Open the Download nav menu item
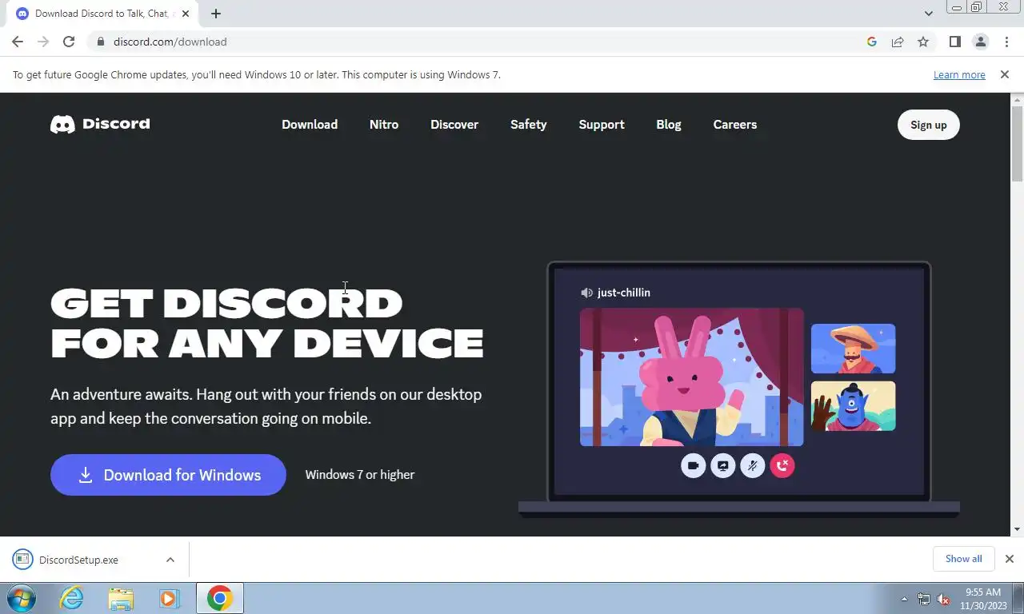 tap(310, 125)
